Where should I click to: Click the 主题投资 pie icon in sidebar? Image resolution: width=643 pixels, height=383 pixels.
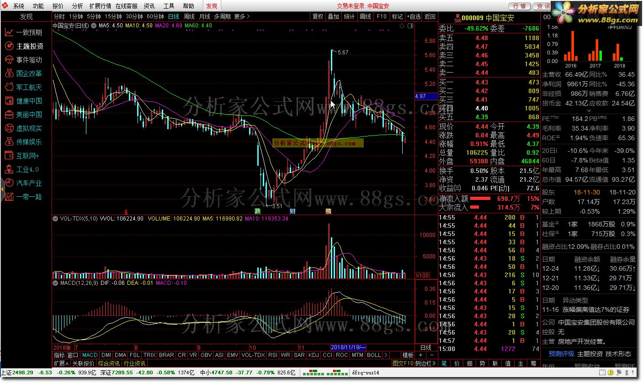click(9, 46)
